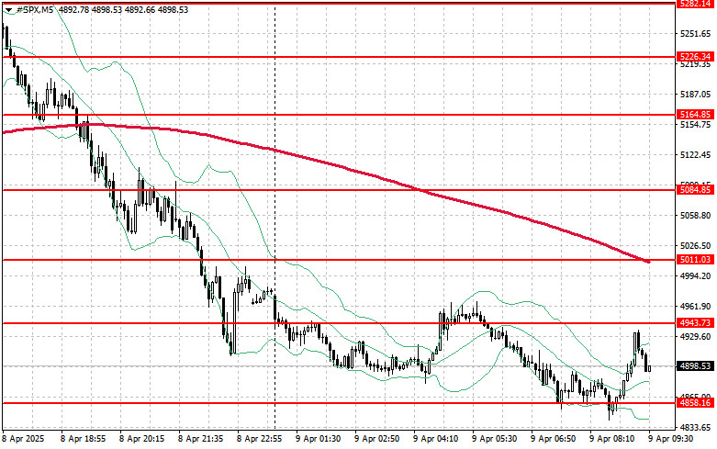Select the 5164.85 red level label
This screenshot has width=717, height=449.
point(696,115)
